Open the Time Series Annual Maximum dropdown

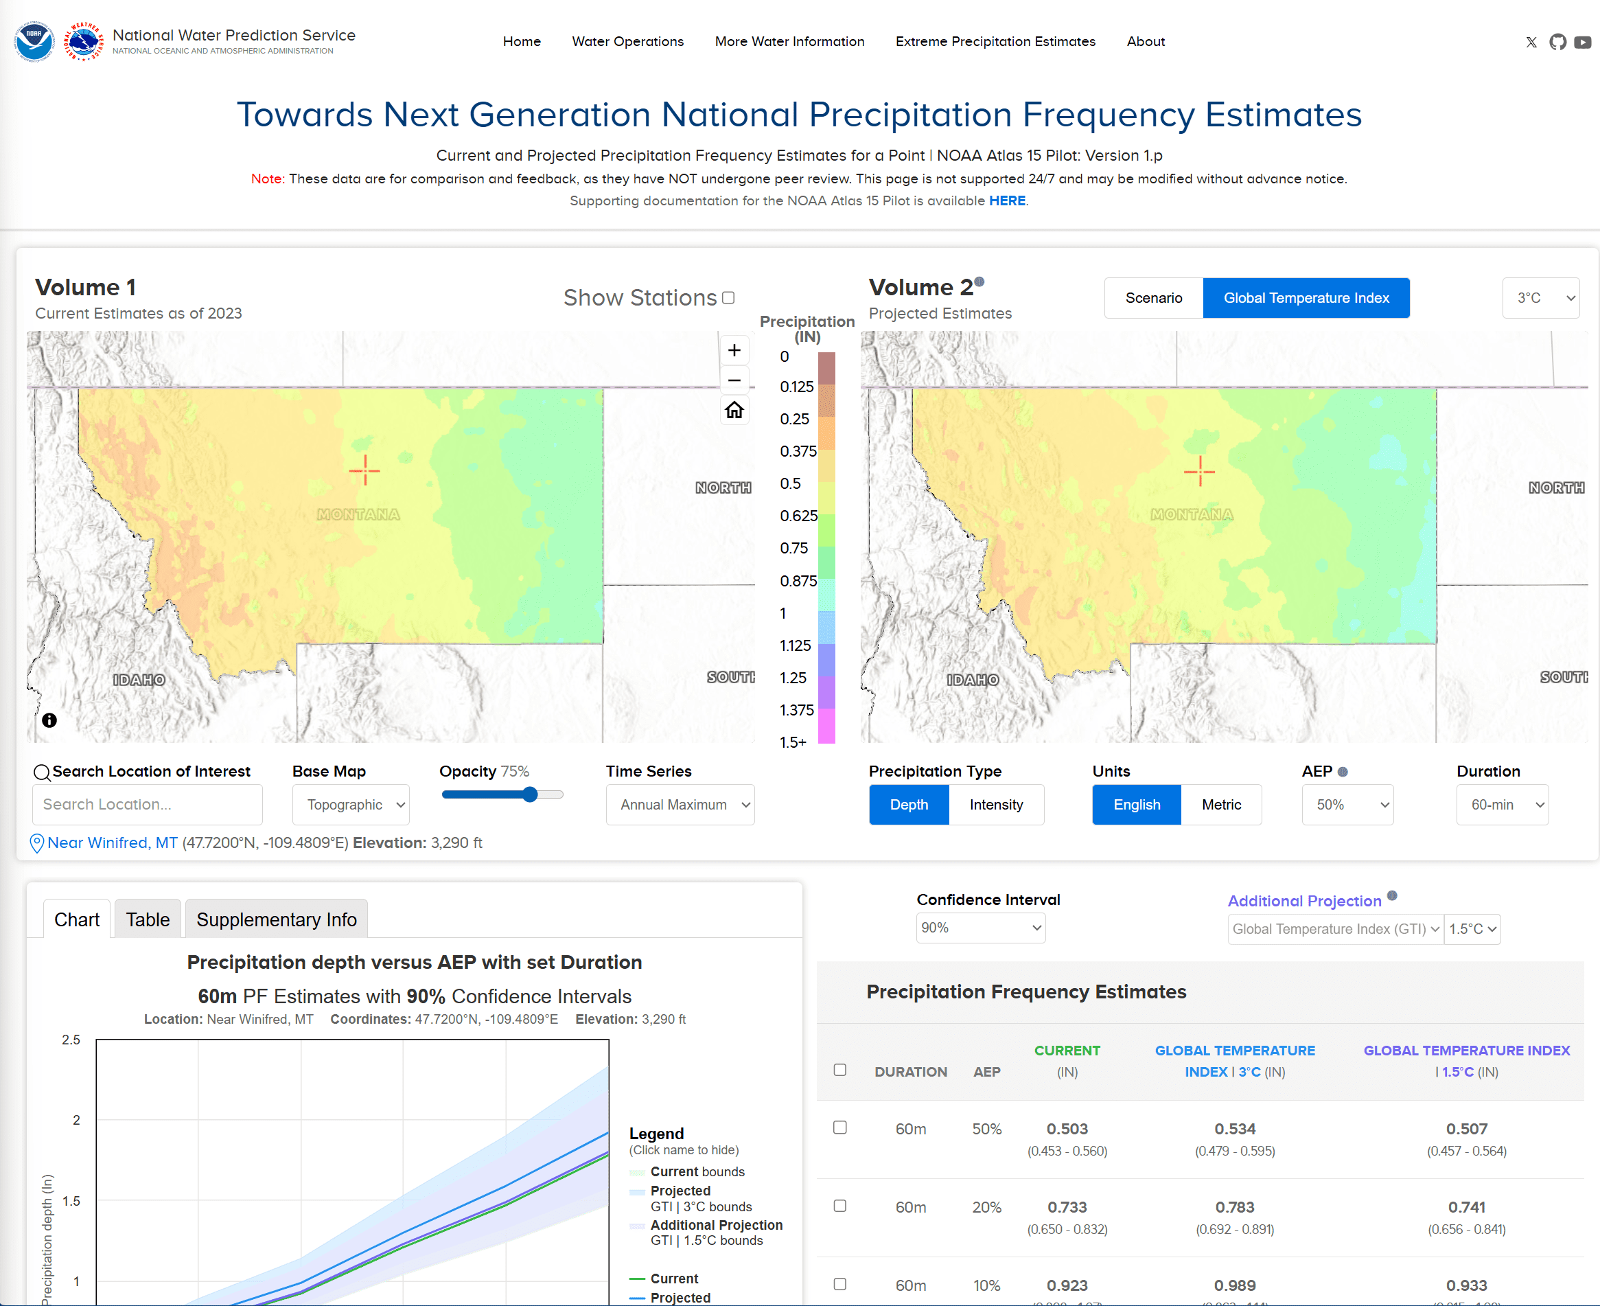680,804
